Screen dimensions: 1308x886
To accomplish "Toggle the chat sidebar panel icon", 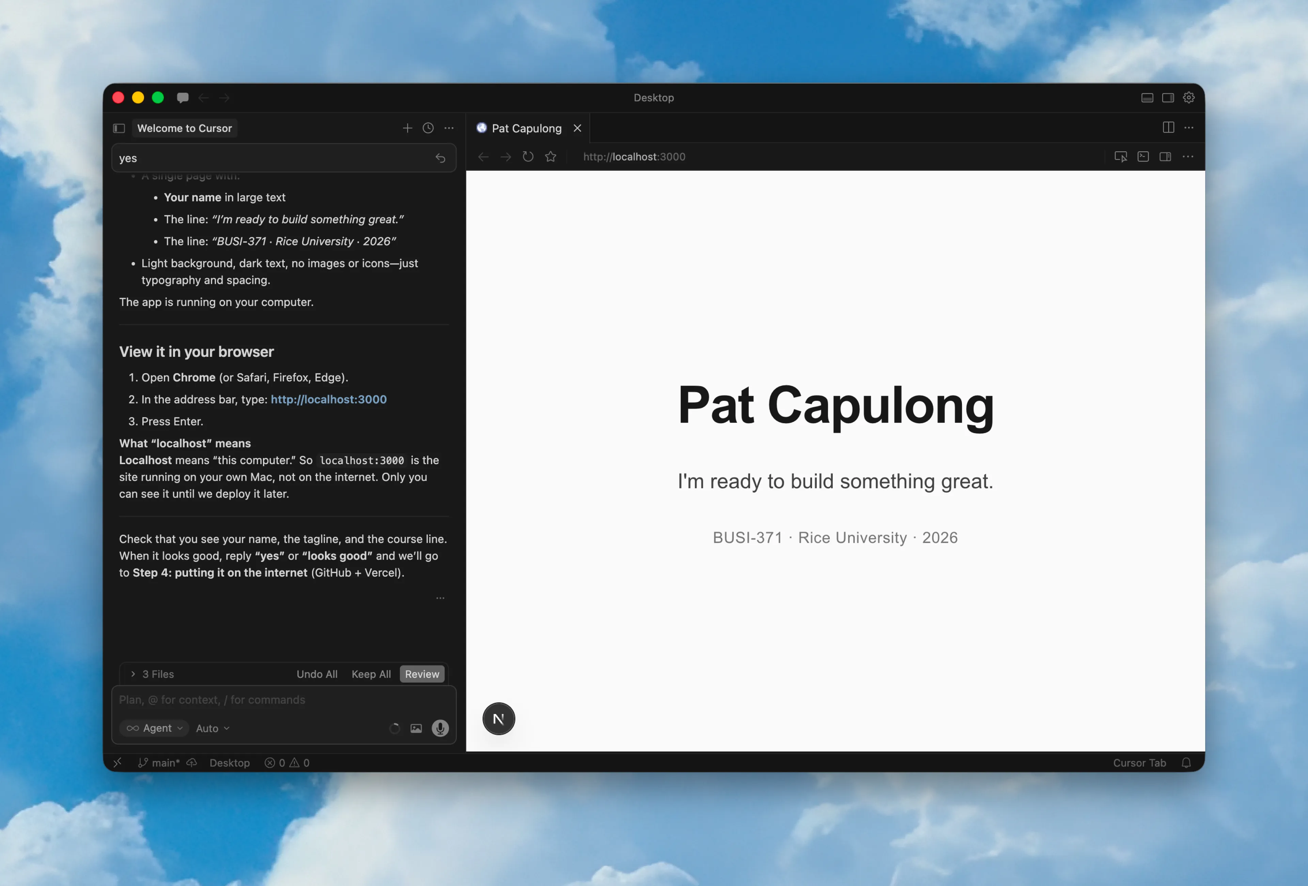I will pos(119,128).
